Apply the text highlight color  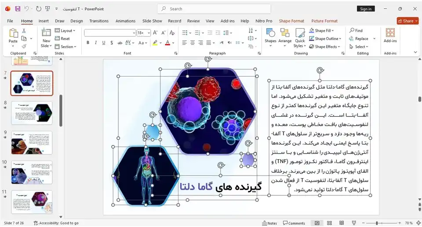coord(155,43)
